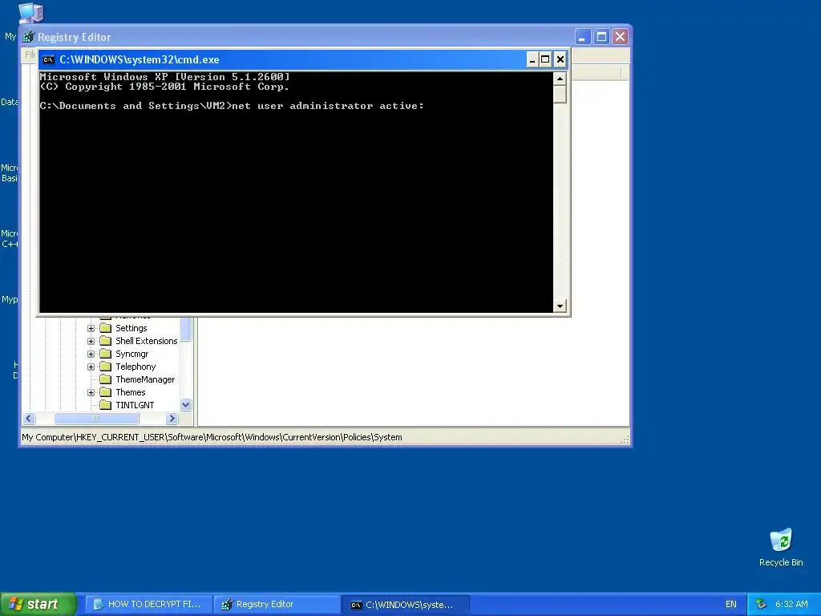
Task: Close the Registry Editor window
Action: [x=621, y=37]
